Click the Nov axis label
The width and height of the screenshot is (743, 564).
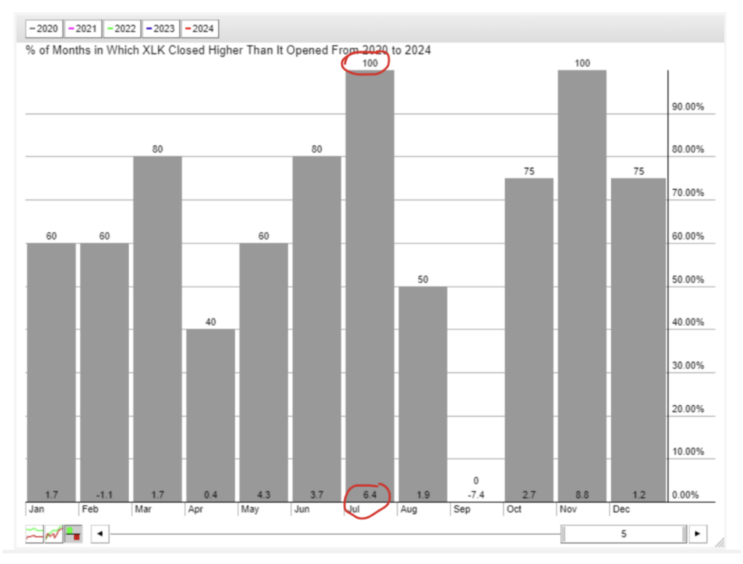click(567, 510)
